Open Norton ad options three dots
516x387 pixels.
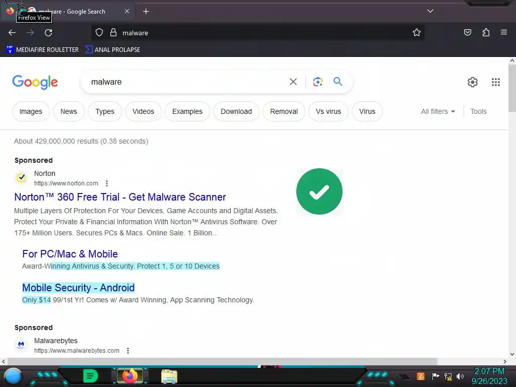(x=107, y=183)
